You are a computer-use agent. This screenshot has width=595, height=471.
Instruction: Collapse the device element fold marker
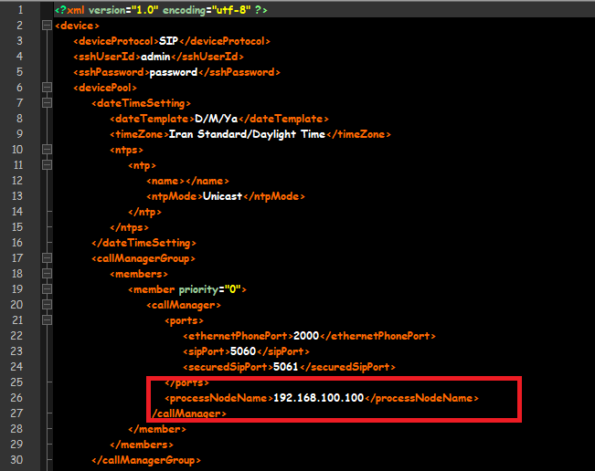coord(46,26)
